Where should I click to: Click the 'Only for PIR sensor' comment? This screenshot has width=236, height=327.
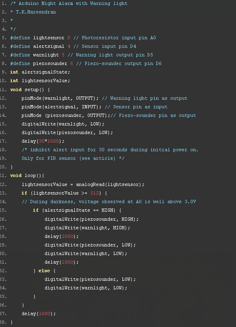(x=73, y=158)
